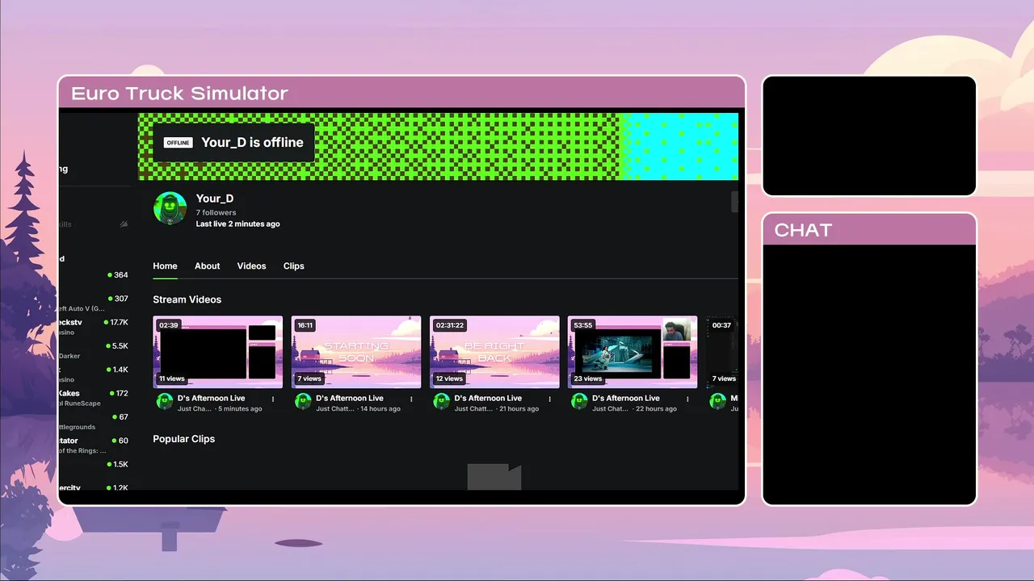The width and height of the screenshot is (1034, 581).
Task: Click avatar beside the 22 hours ago video
Action: [579, 402]
